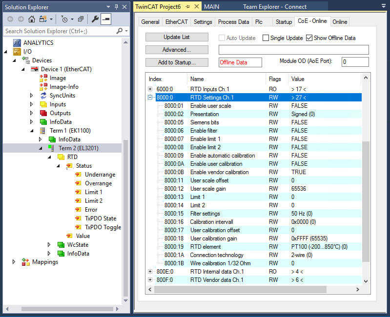
Task: Select the Term 1 (EK1100) coupler icon
Action: (x=43, y=131)
